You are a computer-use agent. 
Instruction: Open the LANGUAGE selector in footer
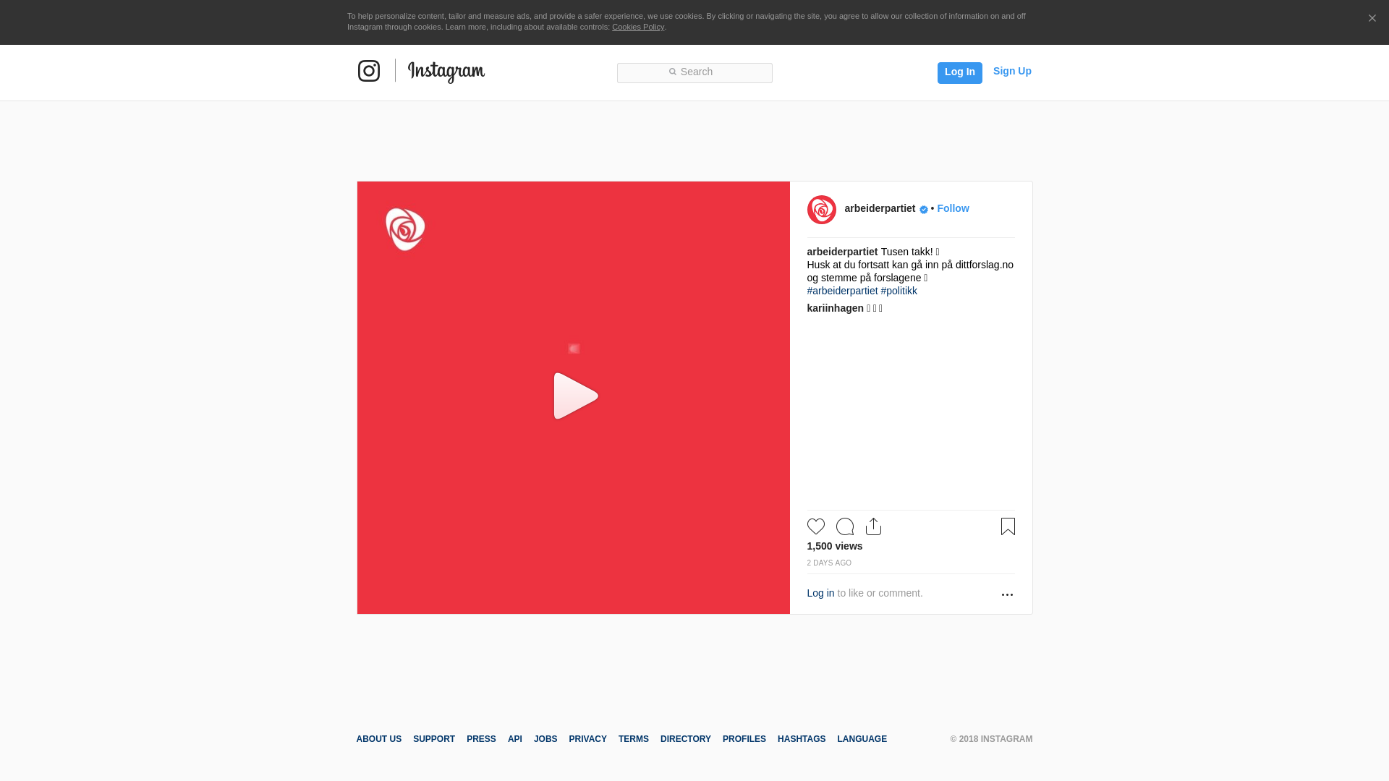(862, 739)
